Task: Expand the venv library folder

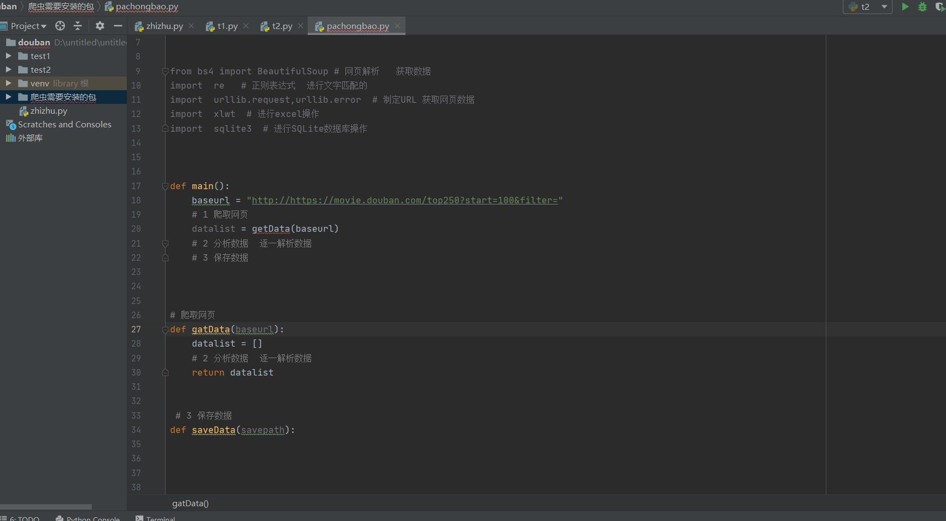Action: (x=8, y=83)
